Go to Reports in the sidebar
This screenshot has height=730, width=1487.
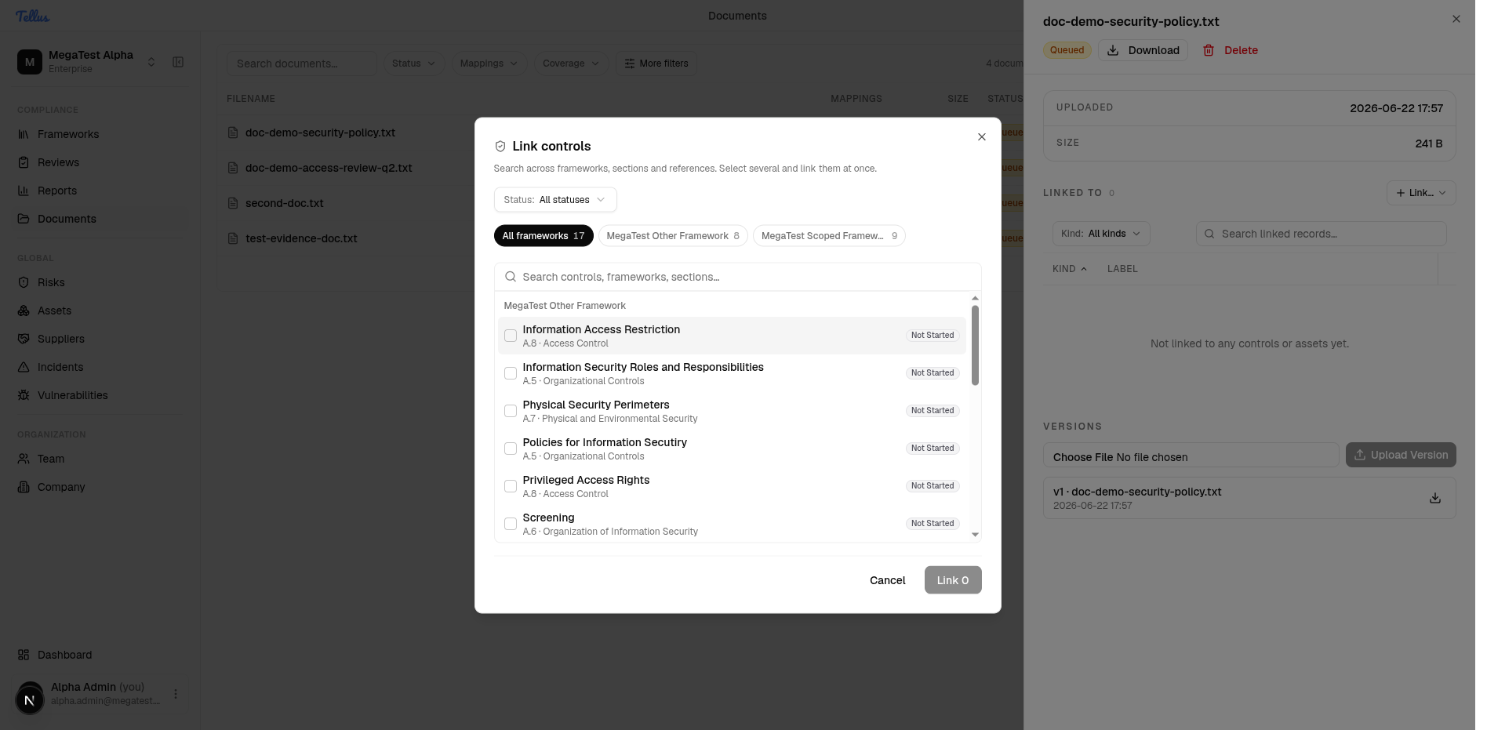[57, 191]
